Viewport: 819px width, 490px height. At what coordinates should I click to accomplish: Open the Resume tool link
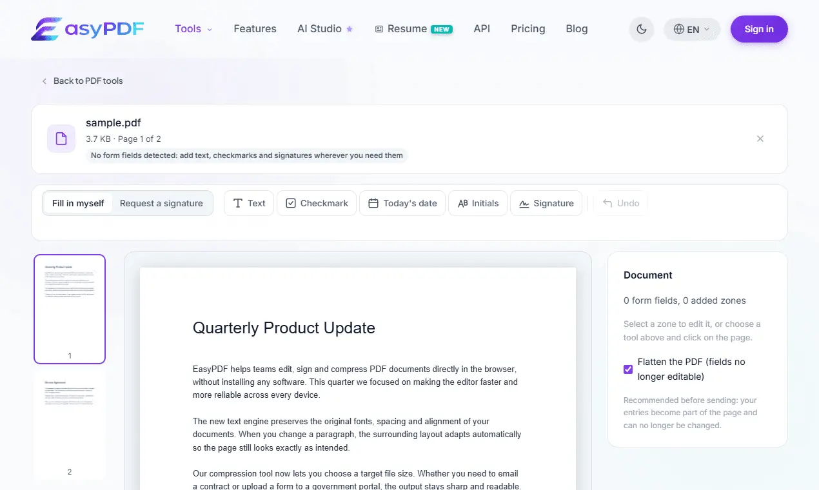click(x=413, y=29)
